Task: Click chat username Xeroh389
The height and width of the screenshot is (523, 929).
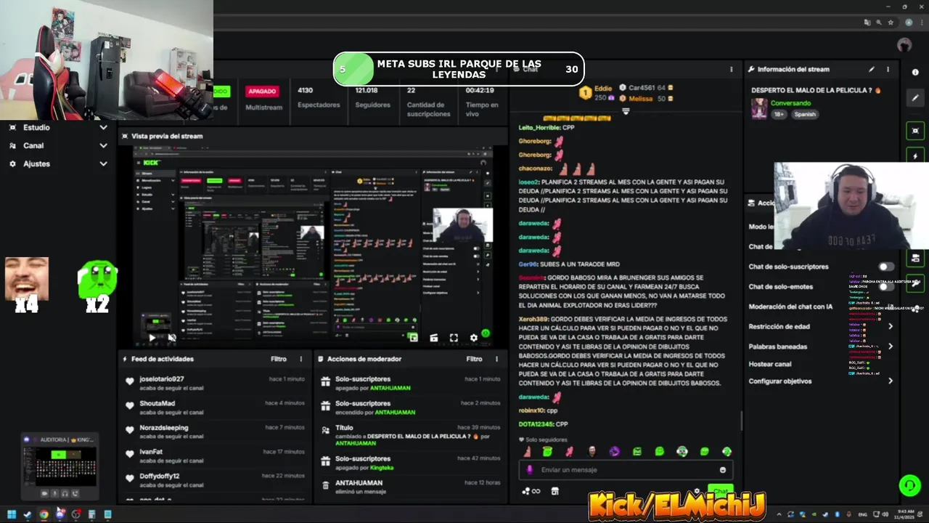Action: [x=533, y=319]
